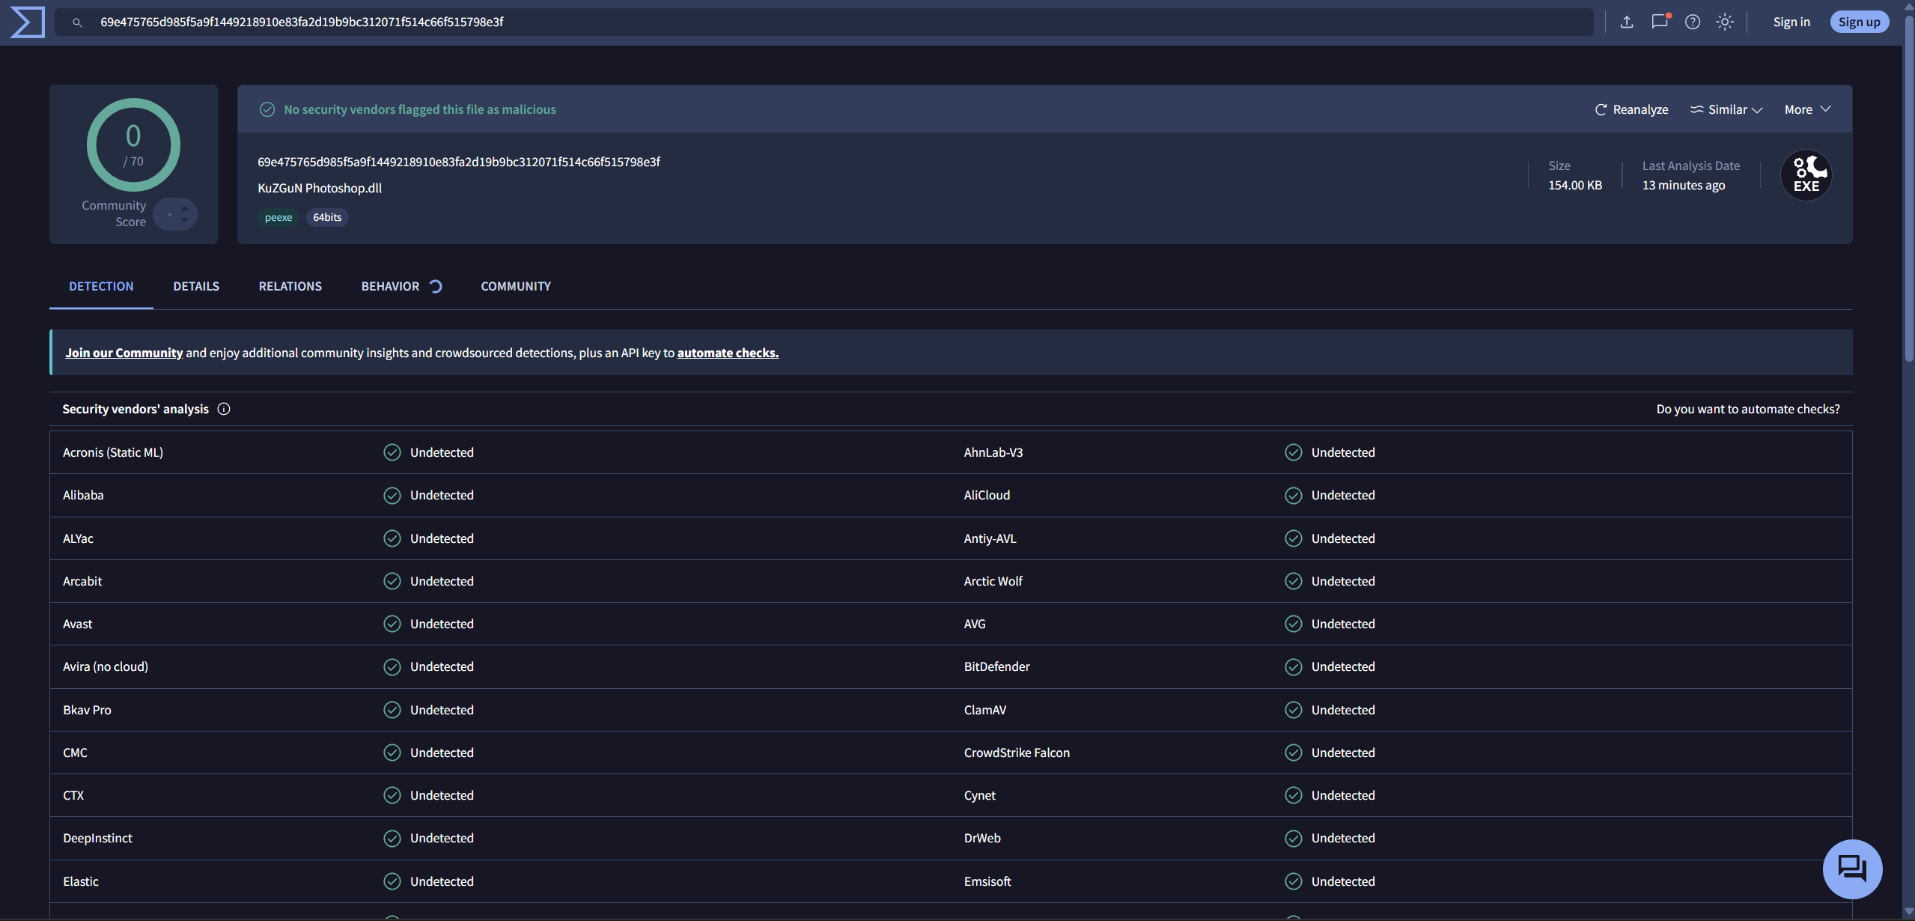Open the upload file icon
Screen dimensions: 1915x921
click(1627, 22)
